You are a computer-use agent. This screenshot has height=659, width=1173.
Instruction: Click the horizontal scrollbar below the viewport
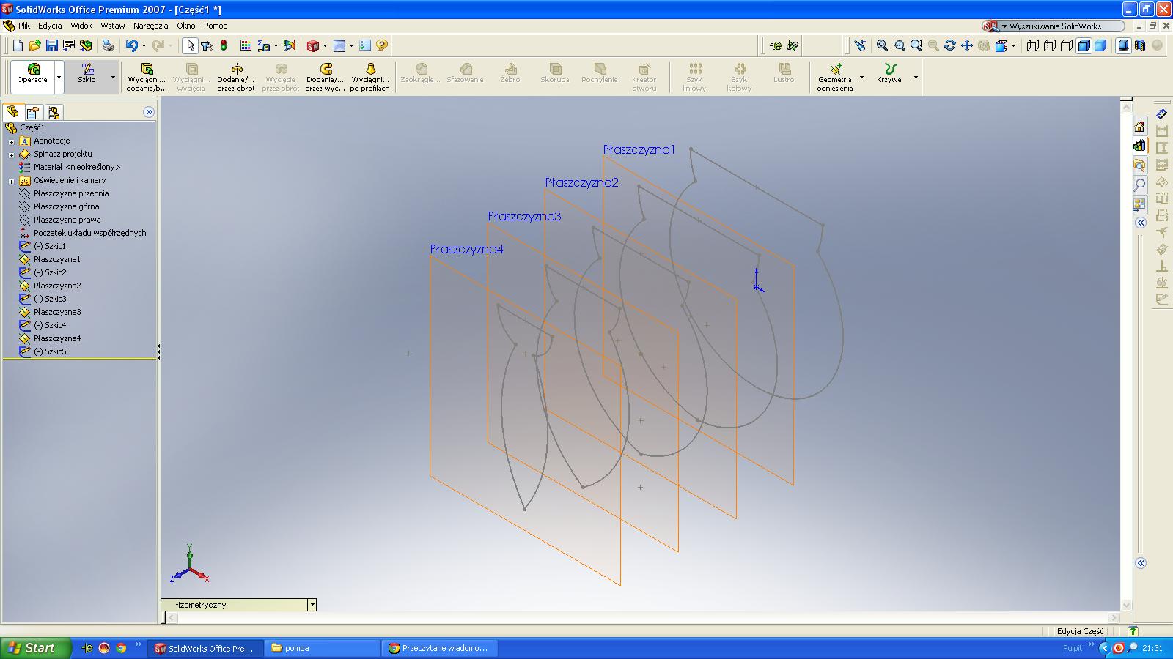(638, 618)
